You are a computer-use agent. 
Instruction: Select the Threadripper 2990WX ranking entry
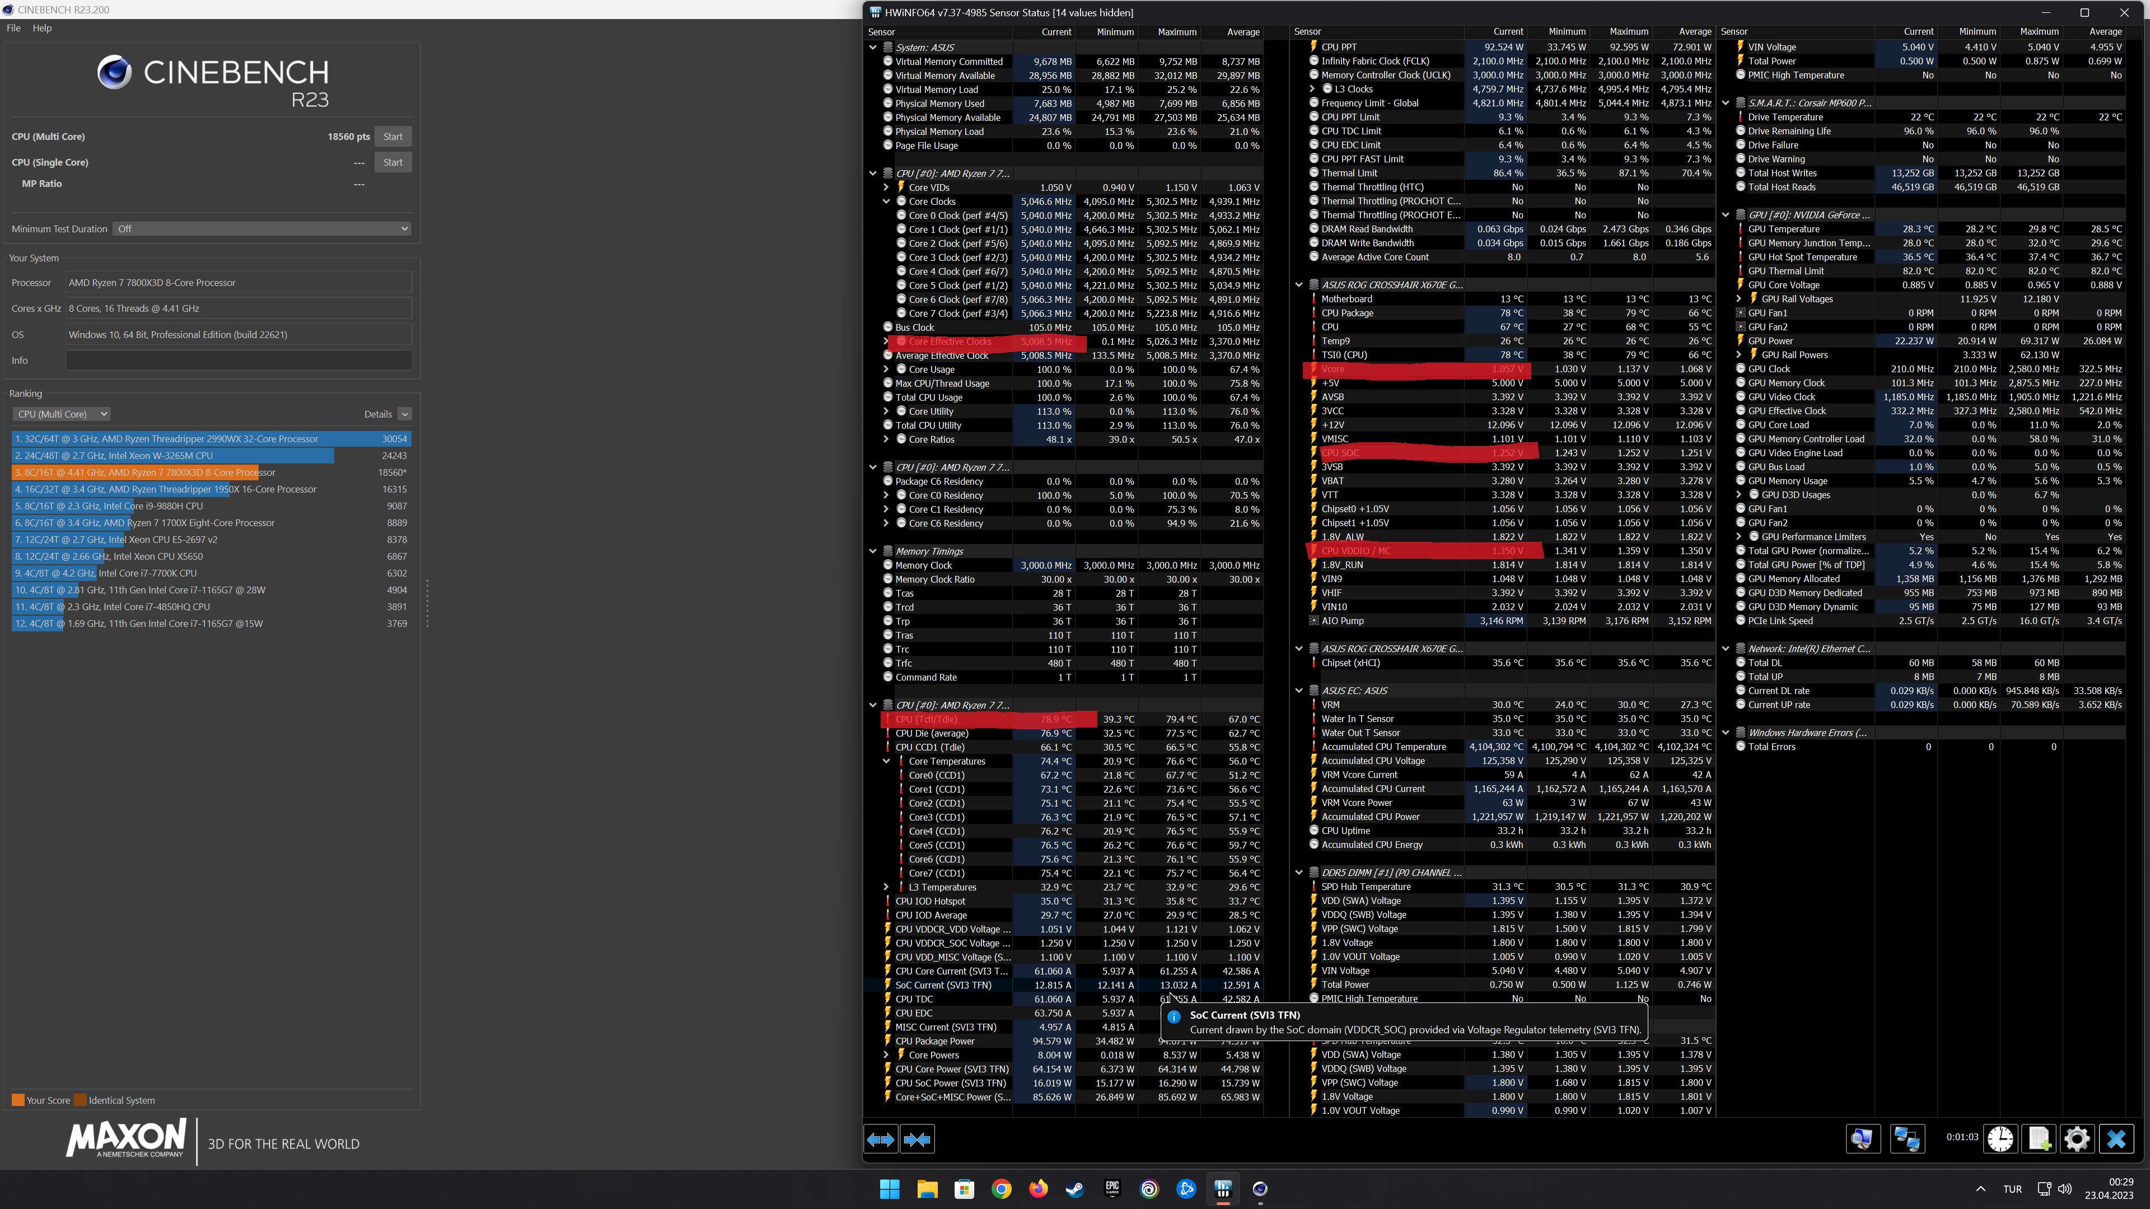click(211, 439)
